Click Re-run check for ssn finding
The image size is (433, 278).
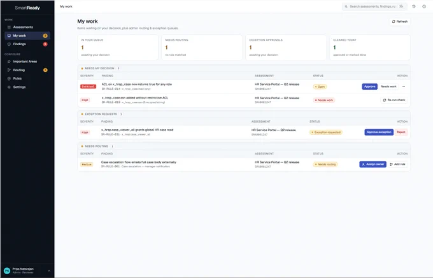tap(394, 100)
